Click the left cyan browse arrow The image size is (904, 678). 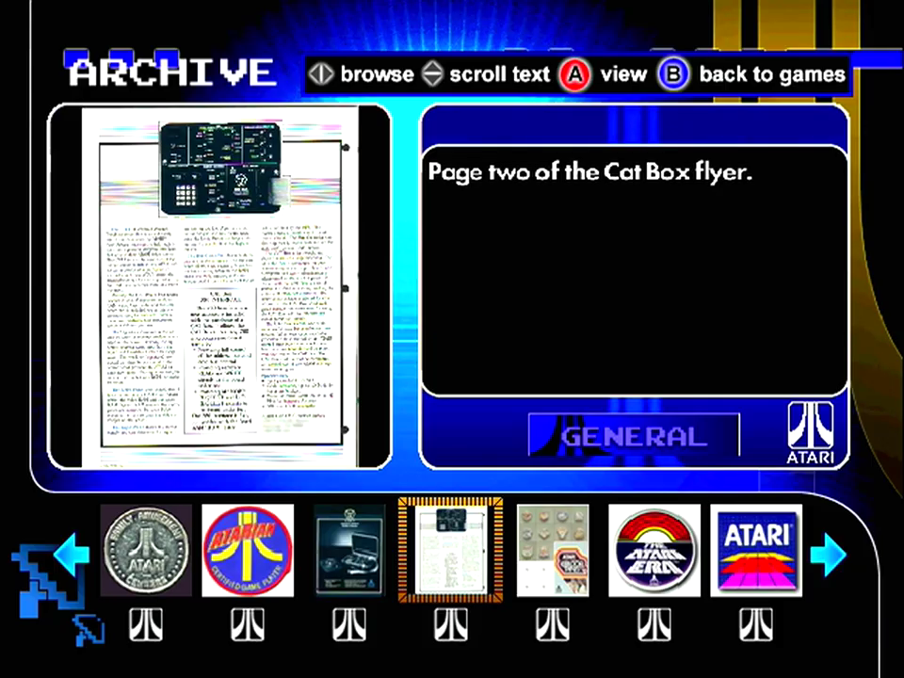[72, 554]
